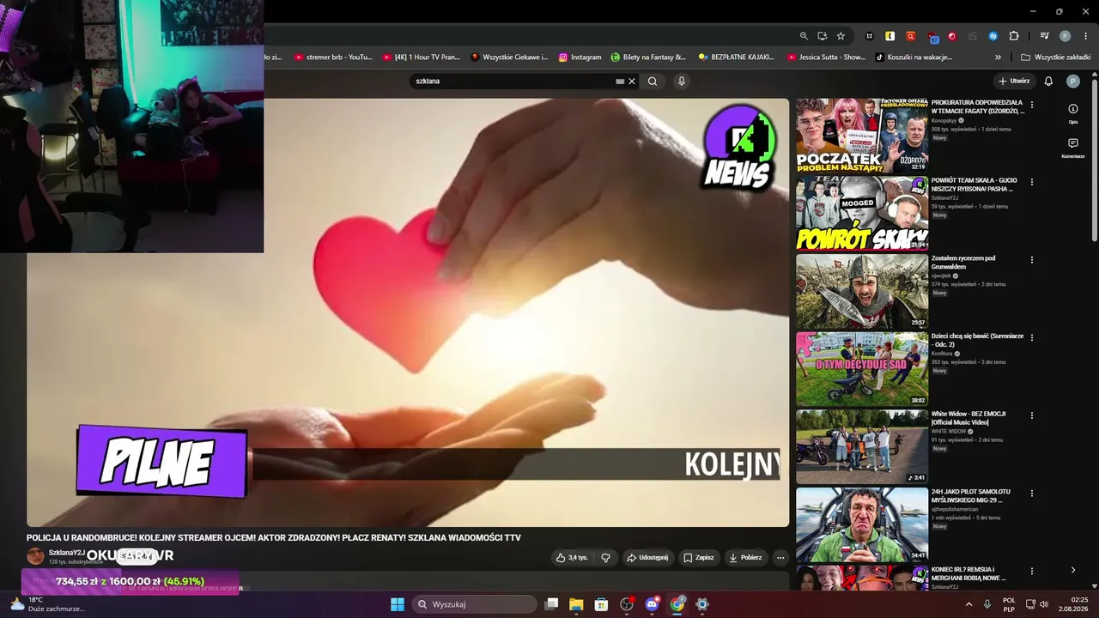Click the YouTube search magnifier button
The width and height of the screenshot is (1099, 618).
(x=653, y=82)
